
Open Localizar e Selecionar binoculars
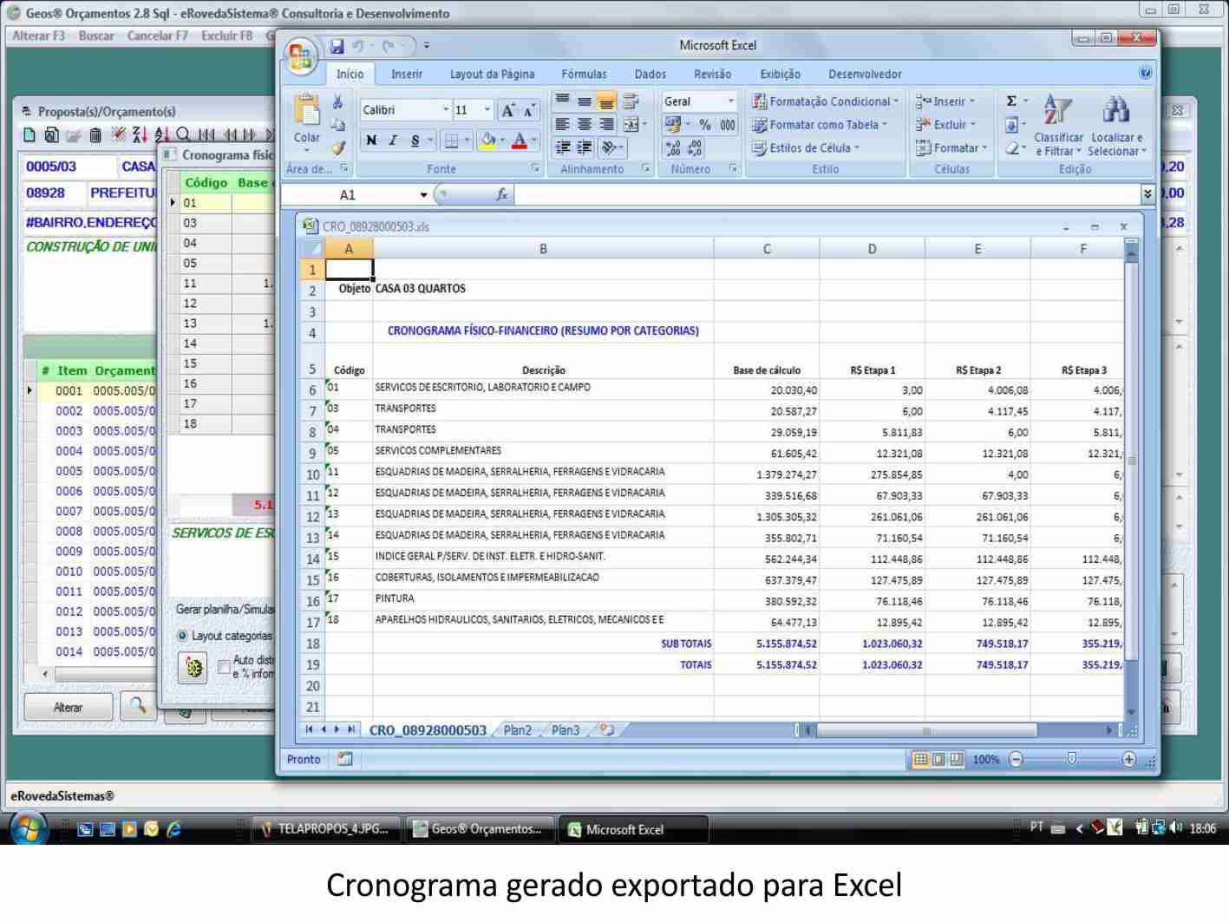[x=1117, y=127]
